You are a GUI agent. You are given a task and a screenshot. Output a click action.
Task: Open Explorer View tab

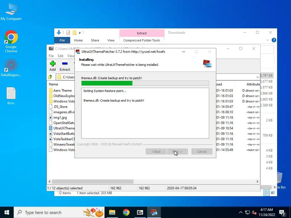coord(111,40)
